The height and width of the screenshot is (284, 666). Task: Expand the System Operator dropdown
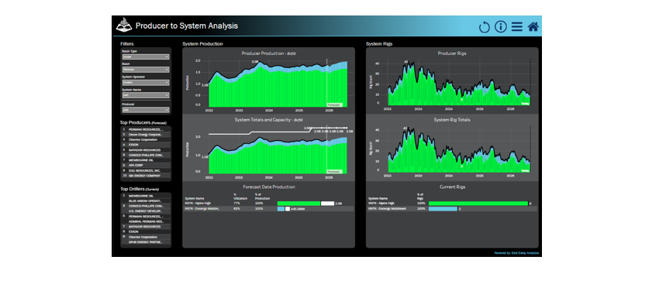click(x=146, y=83)
